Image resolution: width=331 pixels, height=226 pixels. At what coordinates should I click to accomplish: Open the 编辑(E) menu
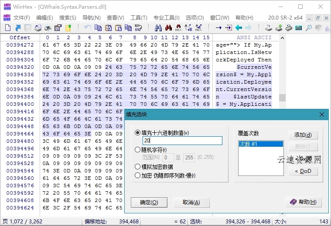(x=44, y=18)
